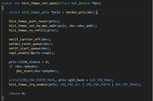Click the netif_carrier_off call
The image size is (153, 101).
coord(25,39)
